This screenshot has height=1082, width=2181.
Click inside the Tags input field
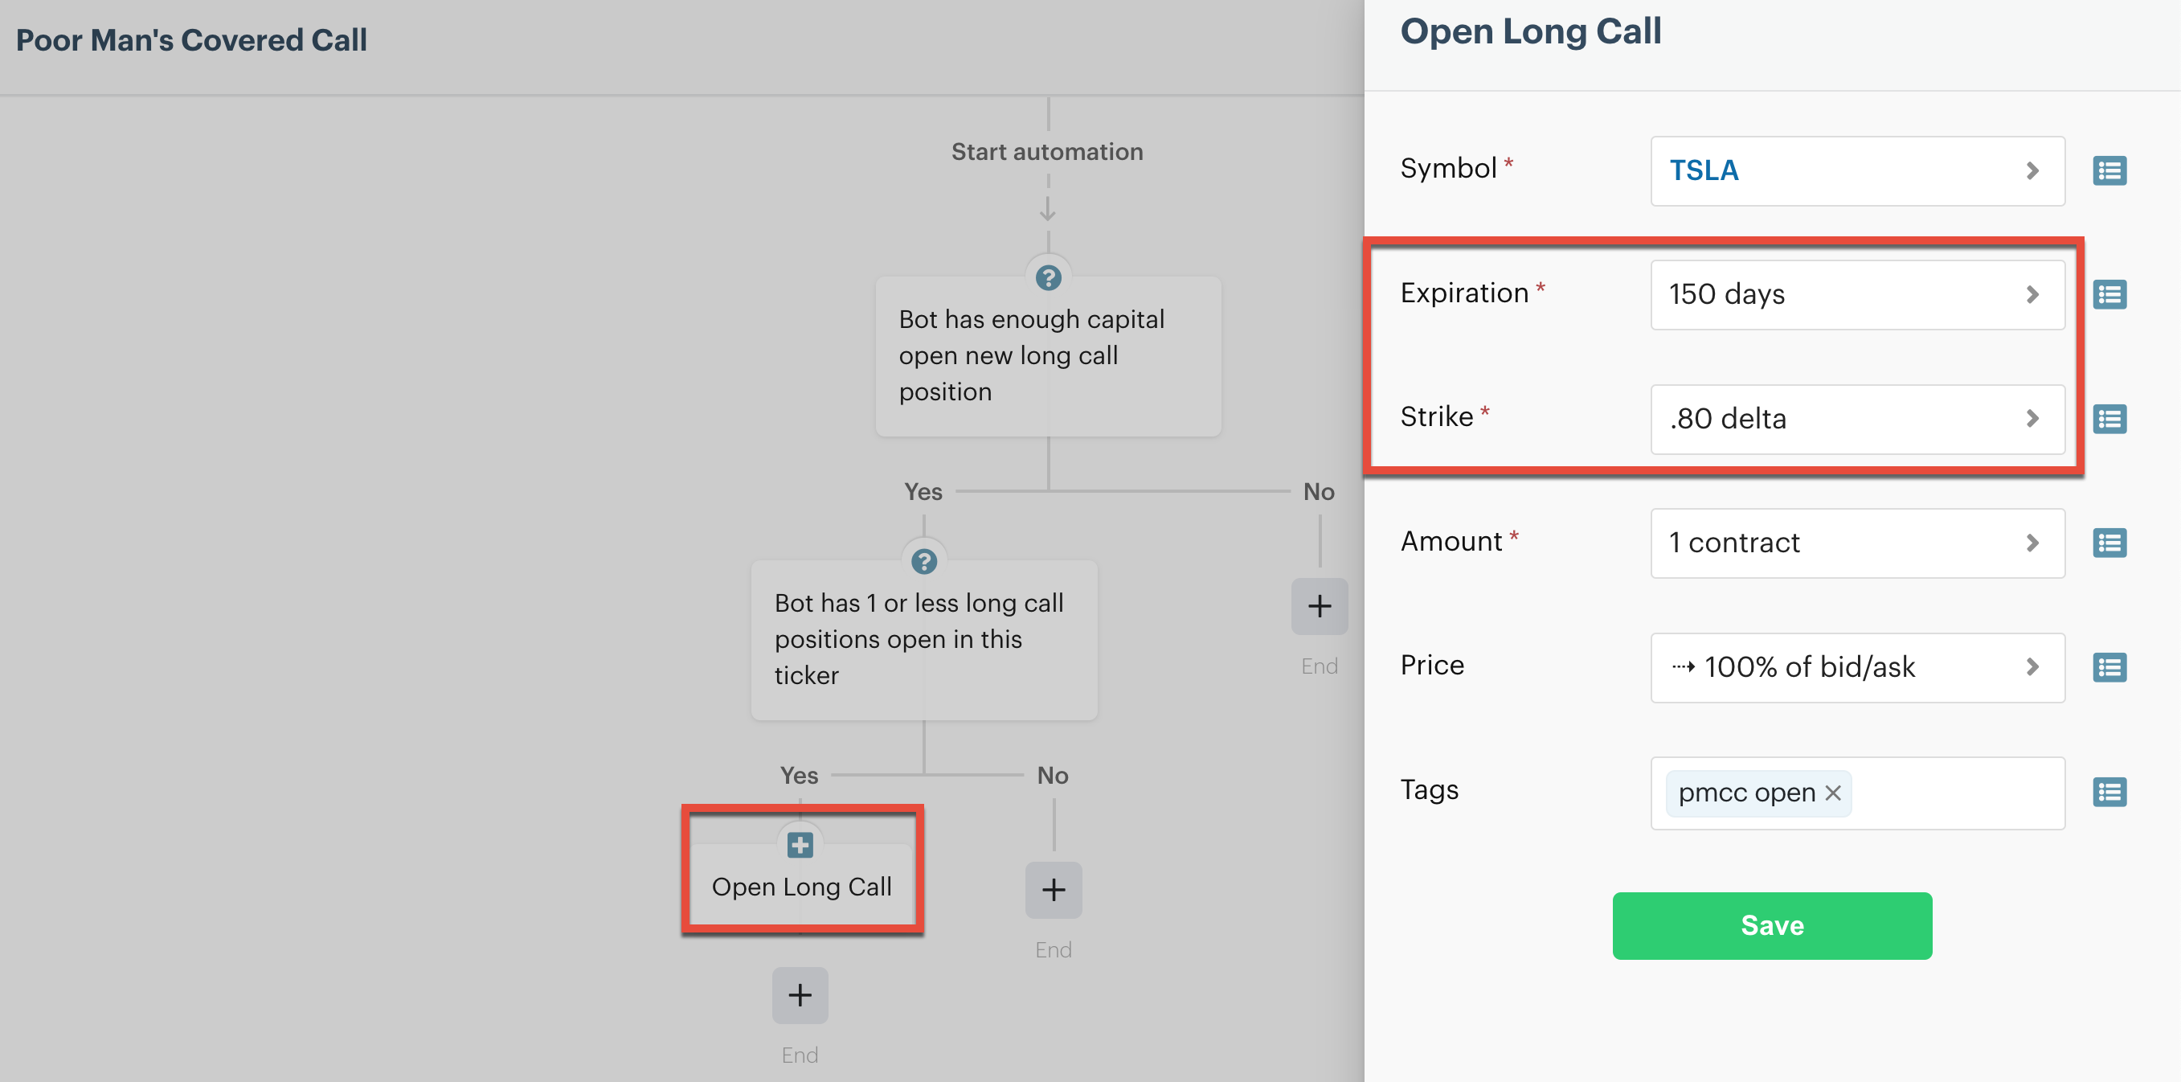click(x=1956, y=793)
